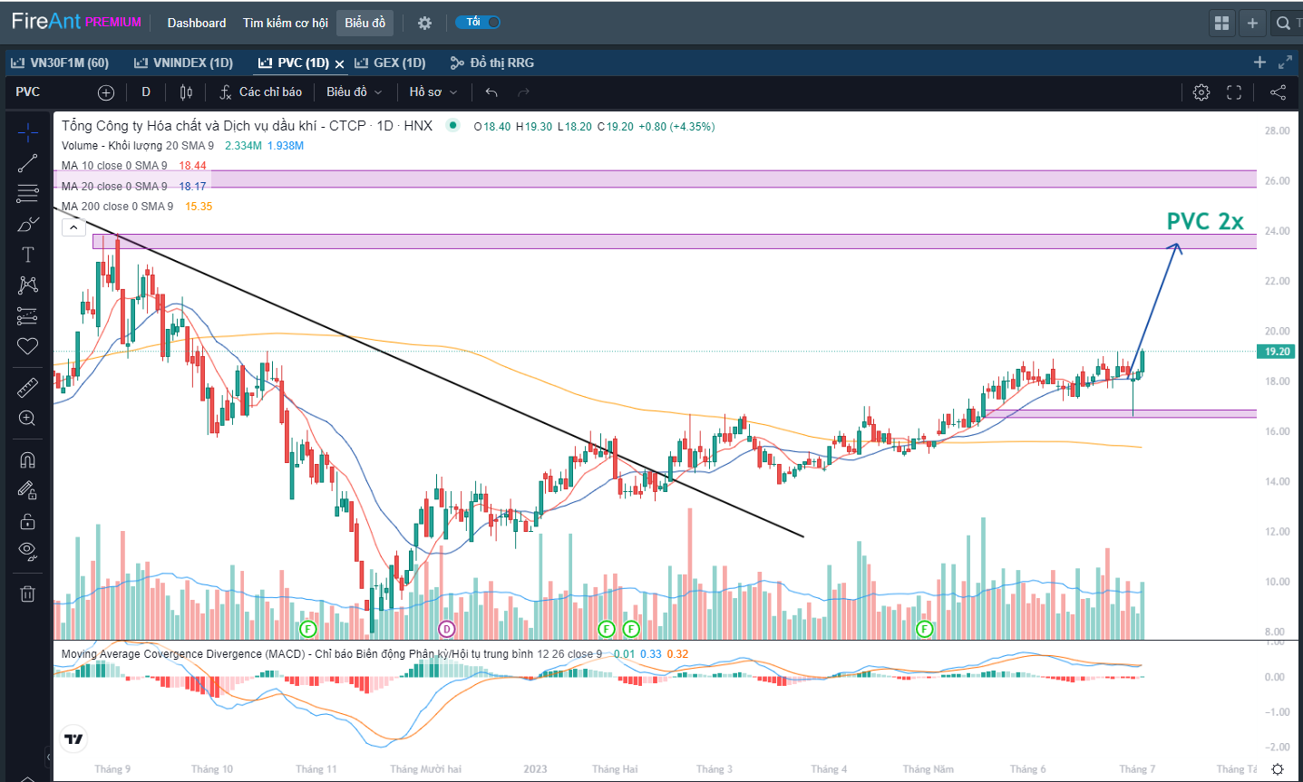Select the brush drawing tool

(28, 224)
